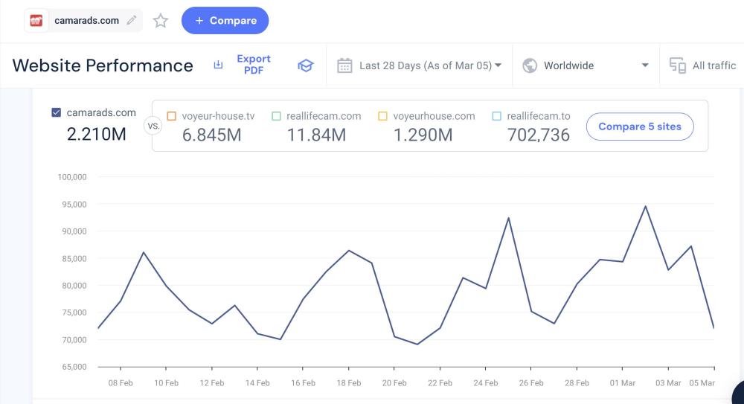
Task: Uncheck the camarads.com checkbox
Action: tap(57, 113)
